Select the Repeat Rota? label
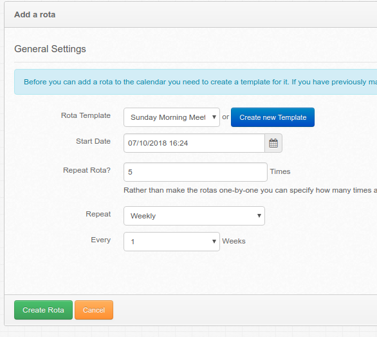Viewport: 377px width, 337px height. coord(87,170)
